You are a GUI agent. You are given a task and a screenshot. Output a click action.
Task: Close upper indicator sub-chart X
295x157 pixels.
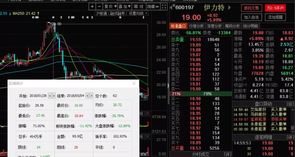[x=147, y=114]
